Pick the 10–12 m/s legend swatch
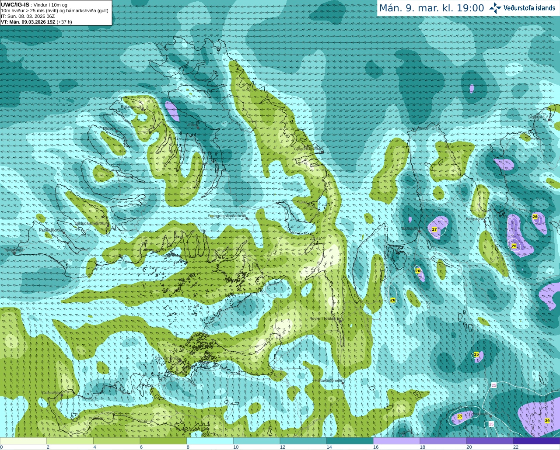560x450 pixels. point(256,441)
